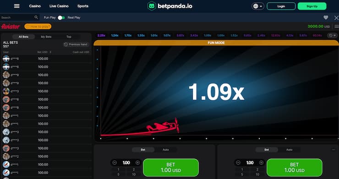Click the User column header
The height and width of the screenshot is (179, 339).
point(6,52)
